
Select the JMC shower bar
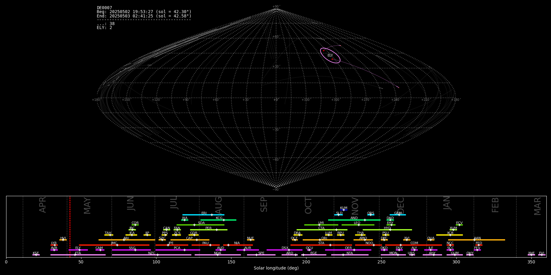coord(114,245)
